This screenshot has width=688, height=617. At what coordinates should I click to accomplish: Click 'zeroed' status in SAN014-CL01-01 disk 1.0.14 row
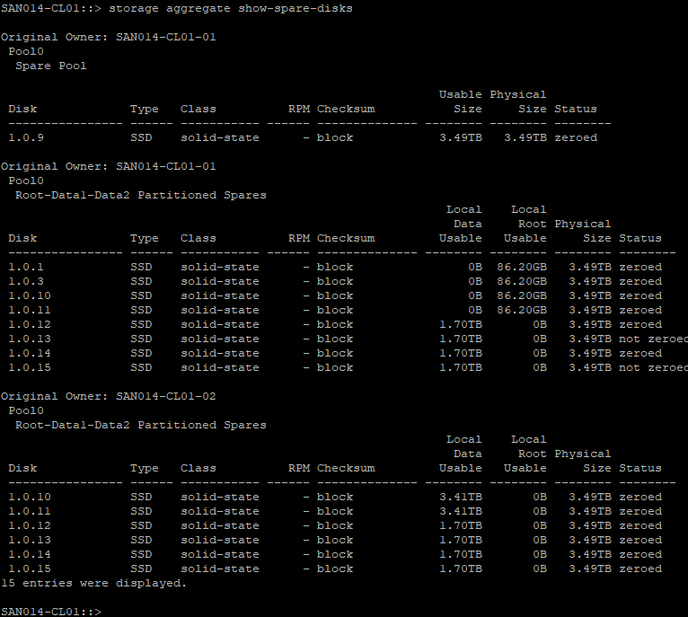[640, 353]
